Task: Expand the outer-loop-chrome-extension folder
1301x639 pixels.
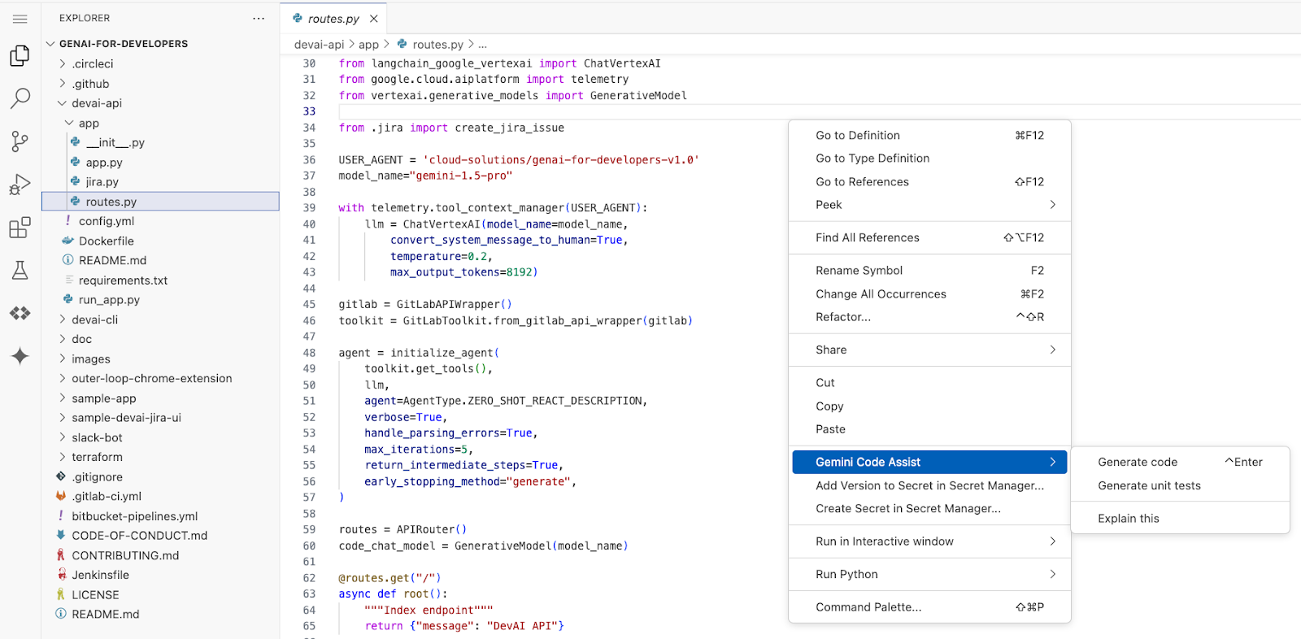Action: pyautogui.click(x=160, y=378)
